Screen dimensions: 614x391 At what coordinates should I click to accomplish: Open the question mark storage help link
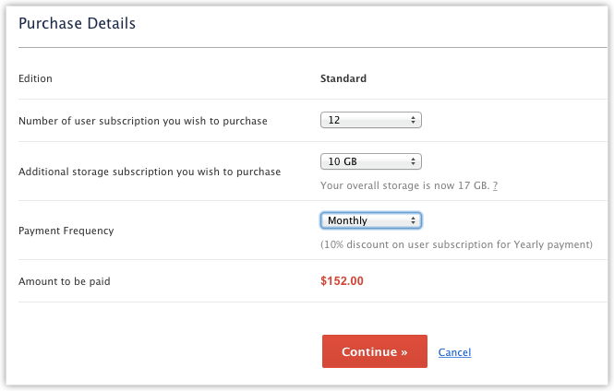point(496,185)
